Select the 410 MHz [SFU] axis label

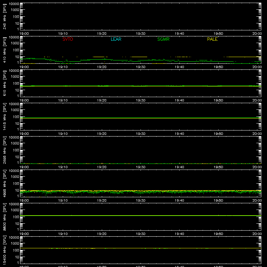(x=4, y=50)
